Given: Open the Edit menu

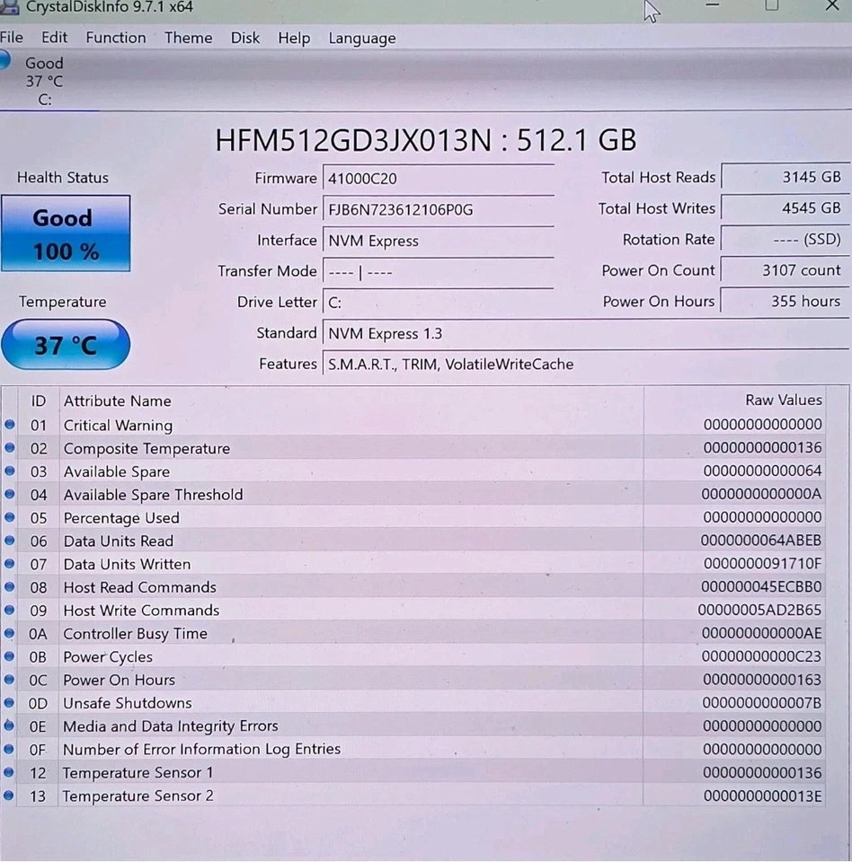Looking at the screenshot, I should (54, 38).
